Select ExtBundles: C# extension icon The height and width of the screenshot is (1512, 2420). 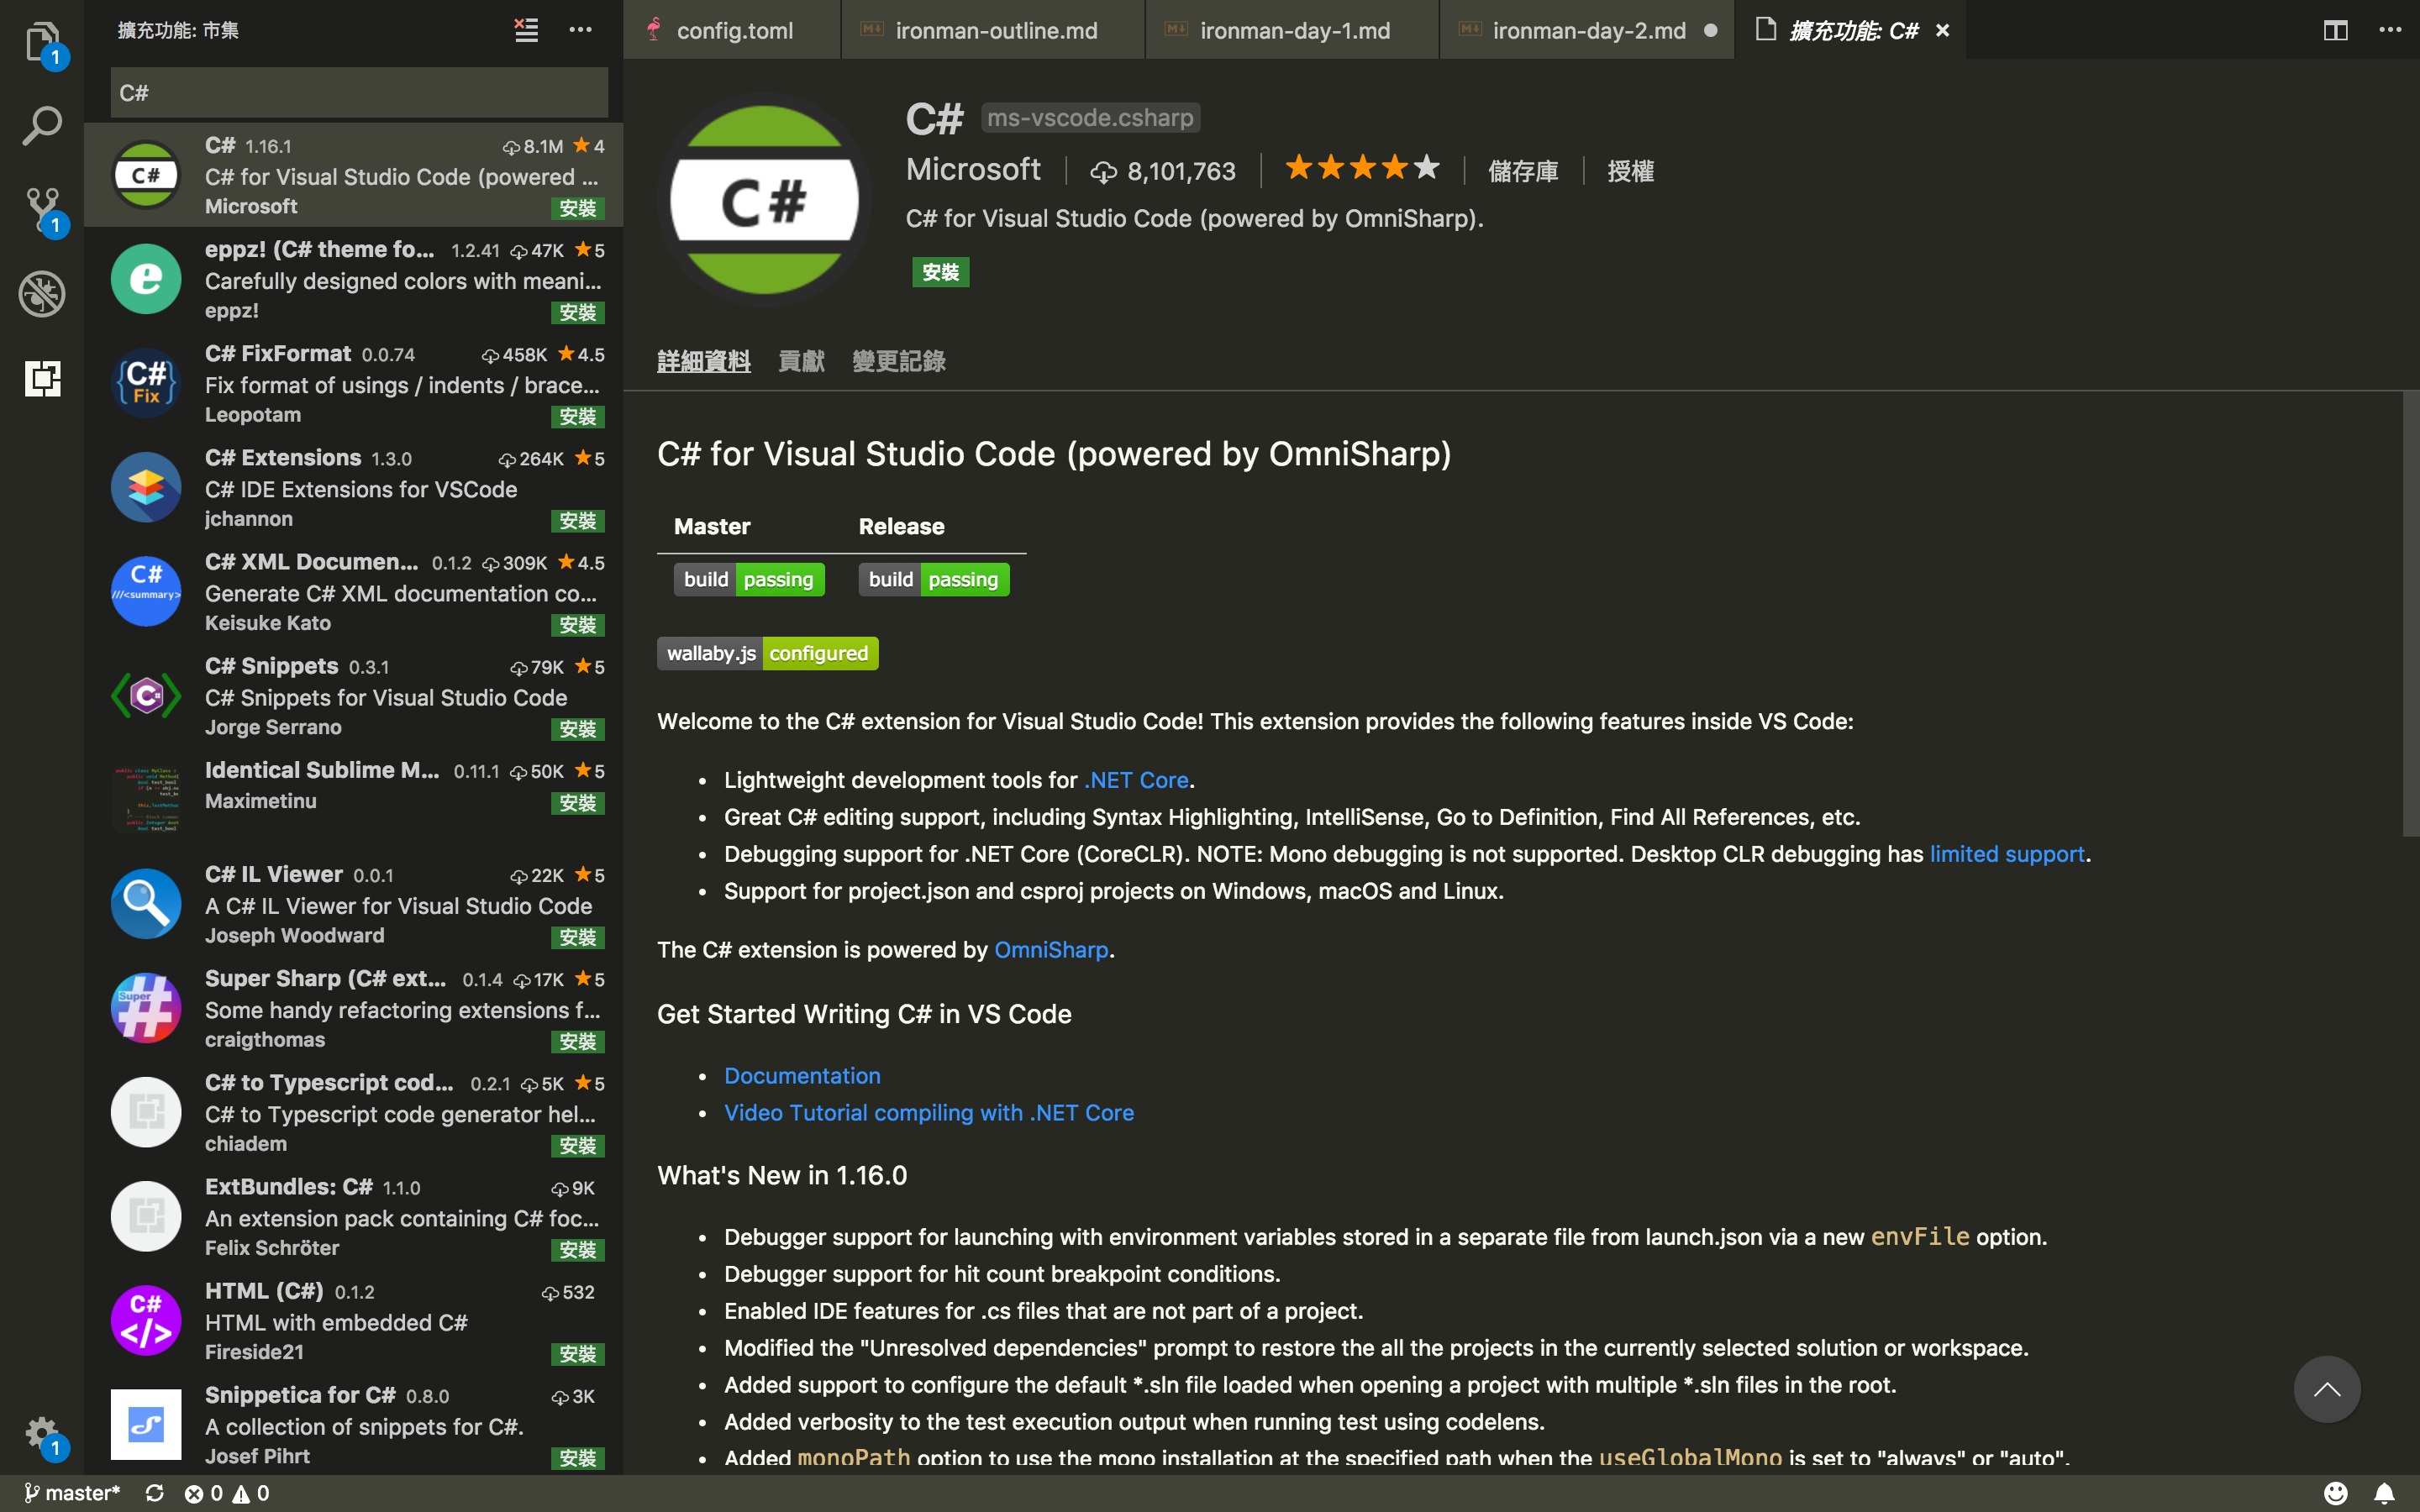[146, 1216]
